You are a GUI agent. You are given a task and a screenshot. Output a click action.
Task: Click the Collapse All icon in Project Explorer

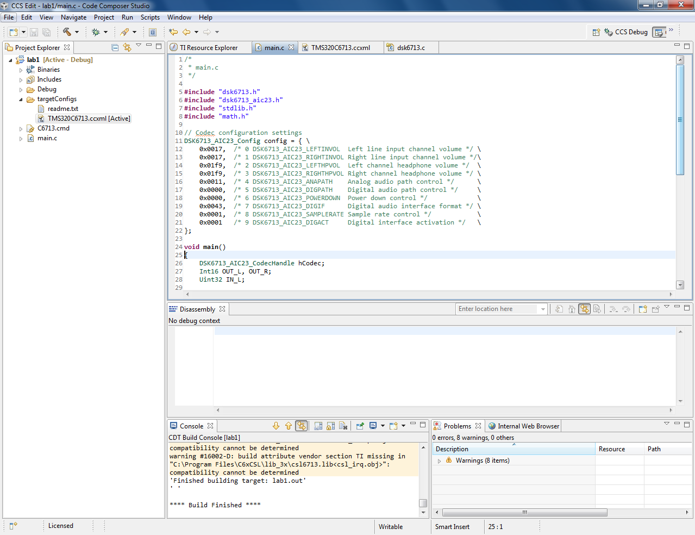pos(115,48)
